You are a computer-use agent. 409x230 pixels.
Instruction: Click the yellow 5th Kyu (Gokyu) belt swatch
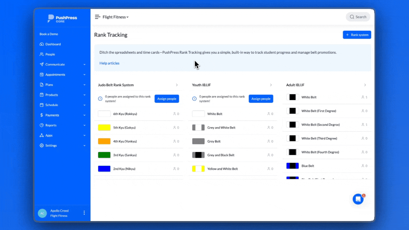[104, 127]
